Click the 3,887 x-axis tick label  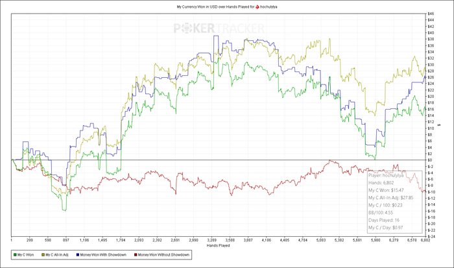click(248, 240)
